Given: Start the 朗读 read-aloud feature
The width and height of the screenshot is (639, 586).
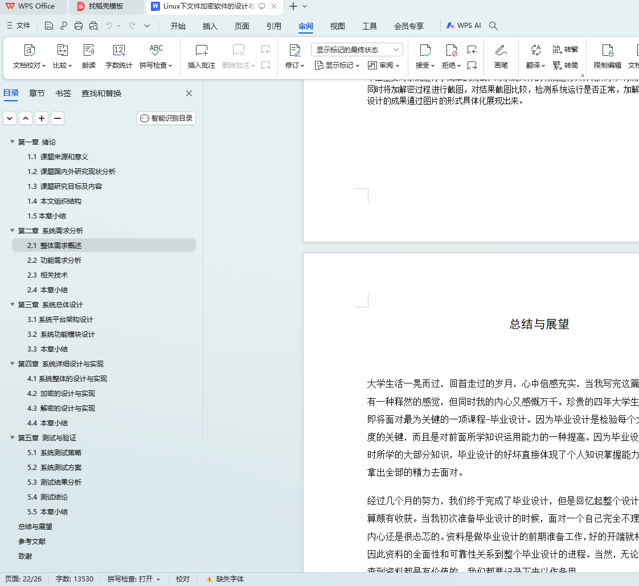Looking at the screenshot, I should [x=89, y=56].
